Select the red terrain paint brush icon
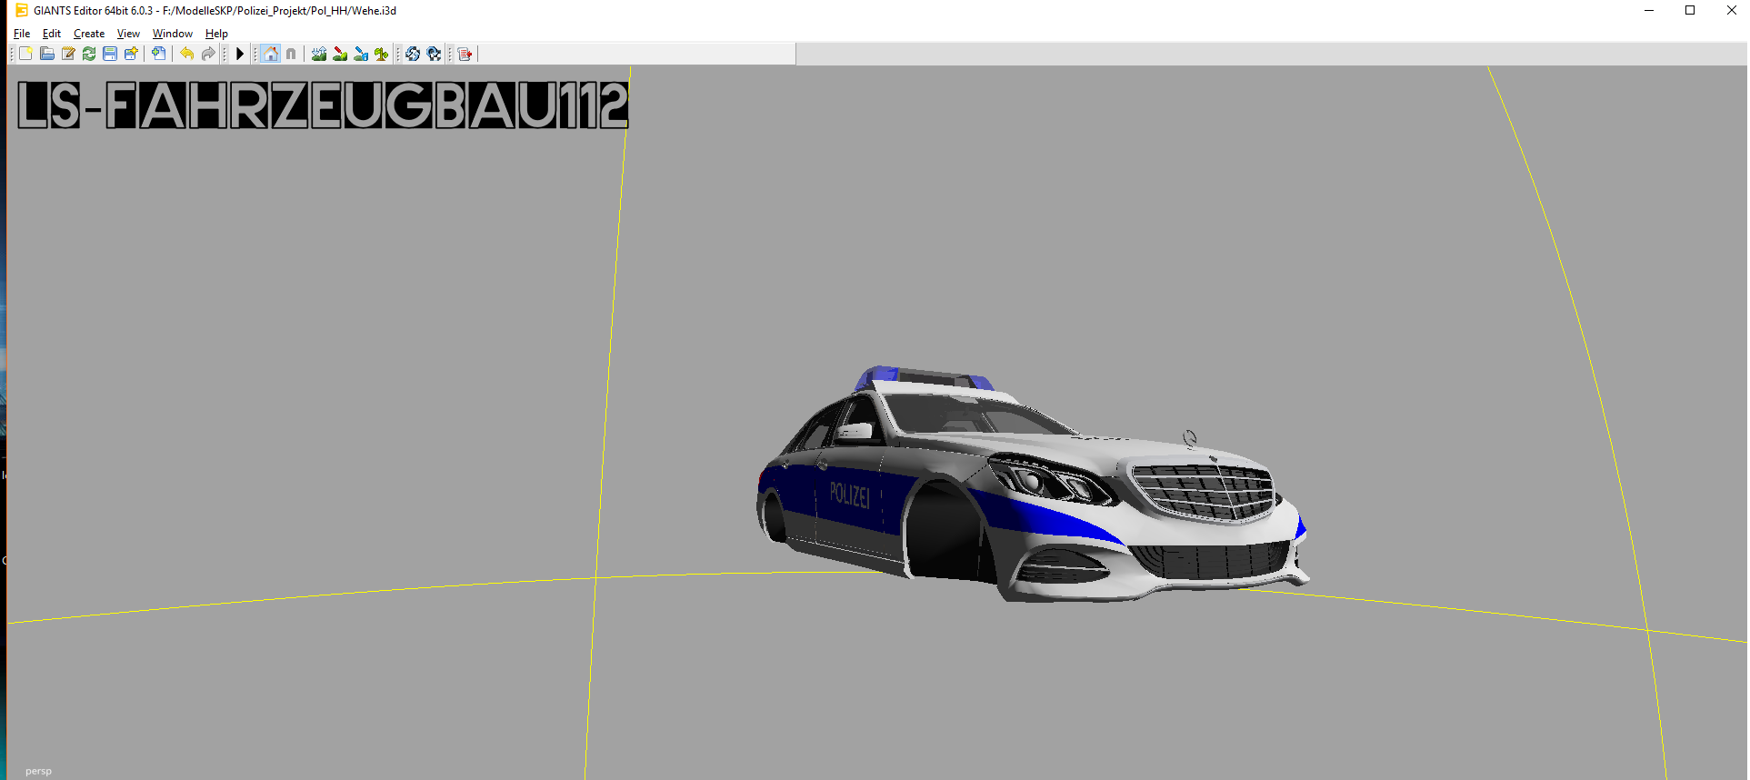Screen dimensions: 1750x780 tap(340, 54)
